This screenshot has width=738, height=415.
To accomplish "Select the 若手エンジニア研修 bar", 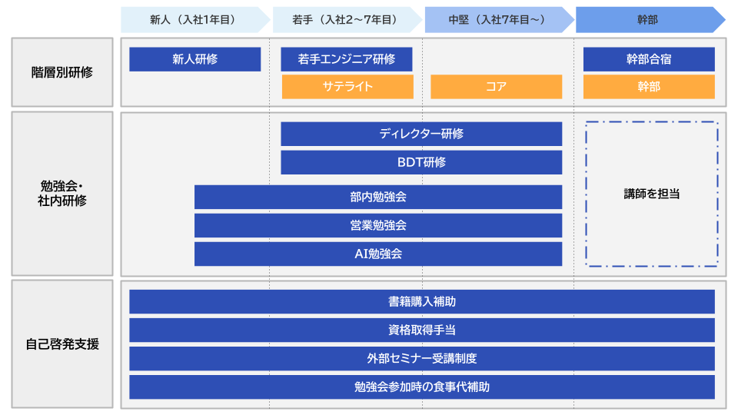I will pos(346,59).
